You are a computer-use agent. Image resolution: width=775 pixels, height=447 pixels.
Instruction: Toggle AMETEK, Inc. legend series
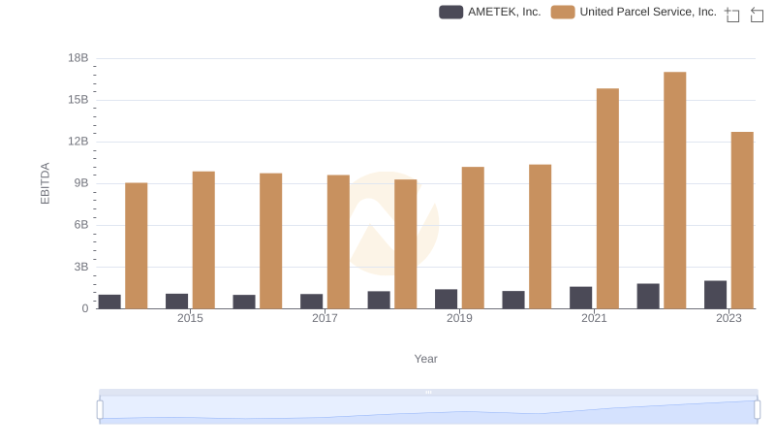[490, 12]
